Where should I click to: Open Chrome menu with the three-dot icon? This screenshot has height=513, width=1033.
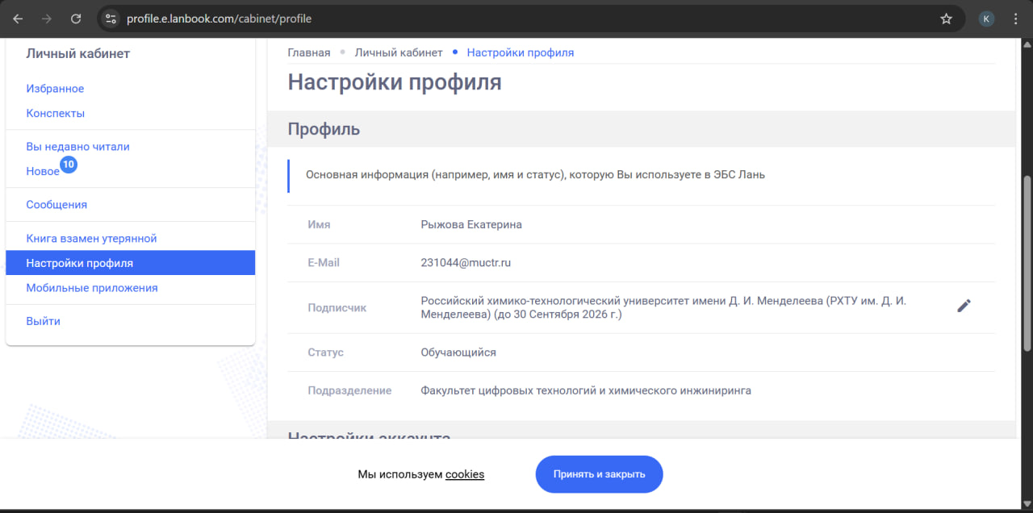click(1015, 18)
